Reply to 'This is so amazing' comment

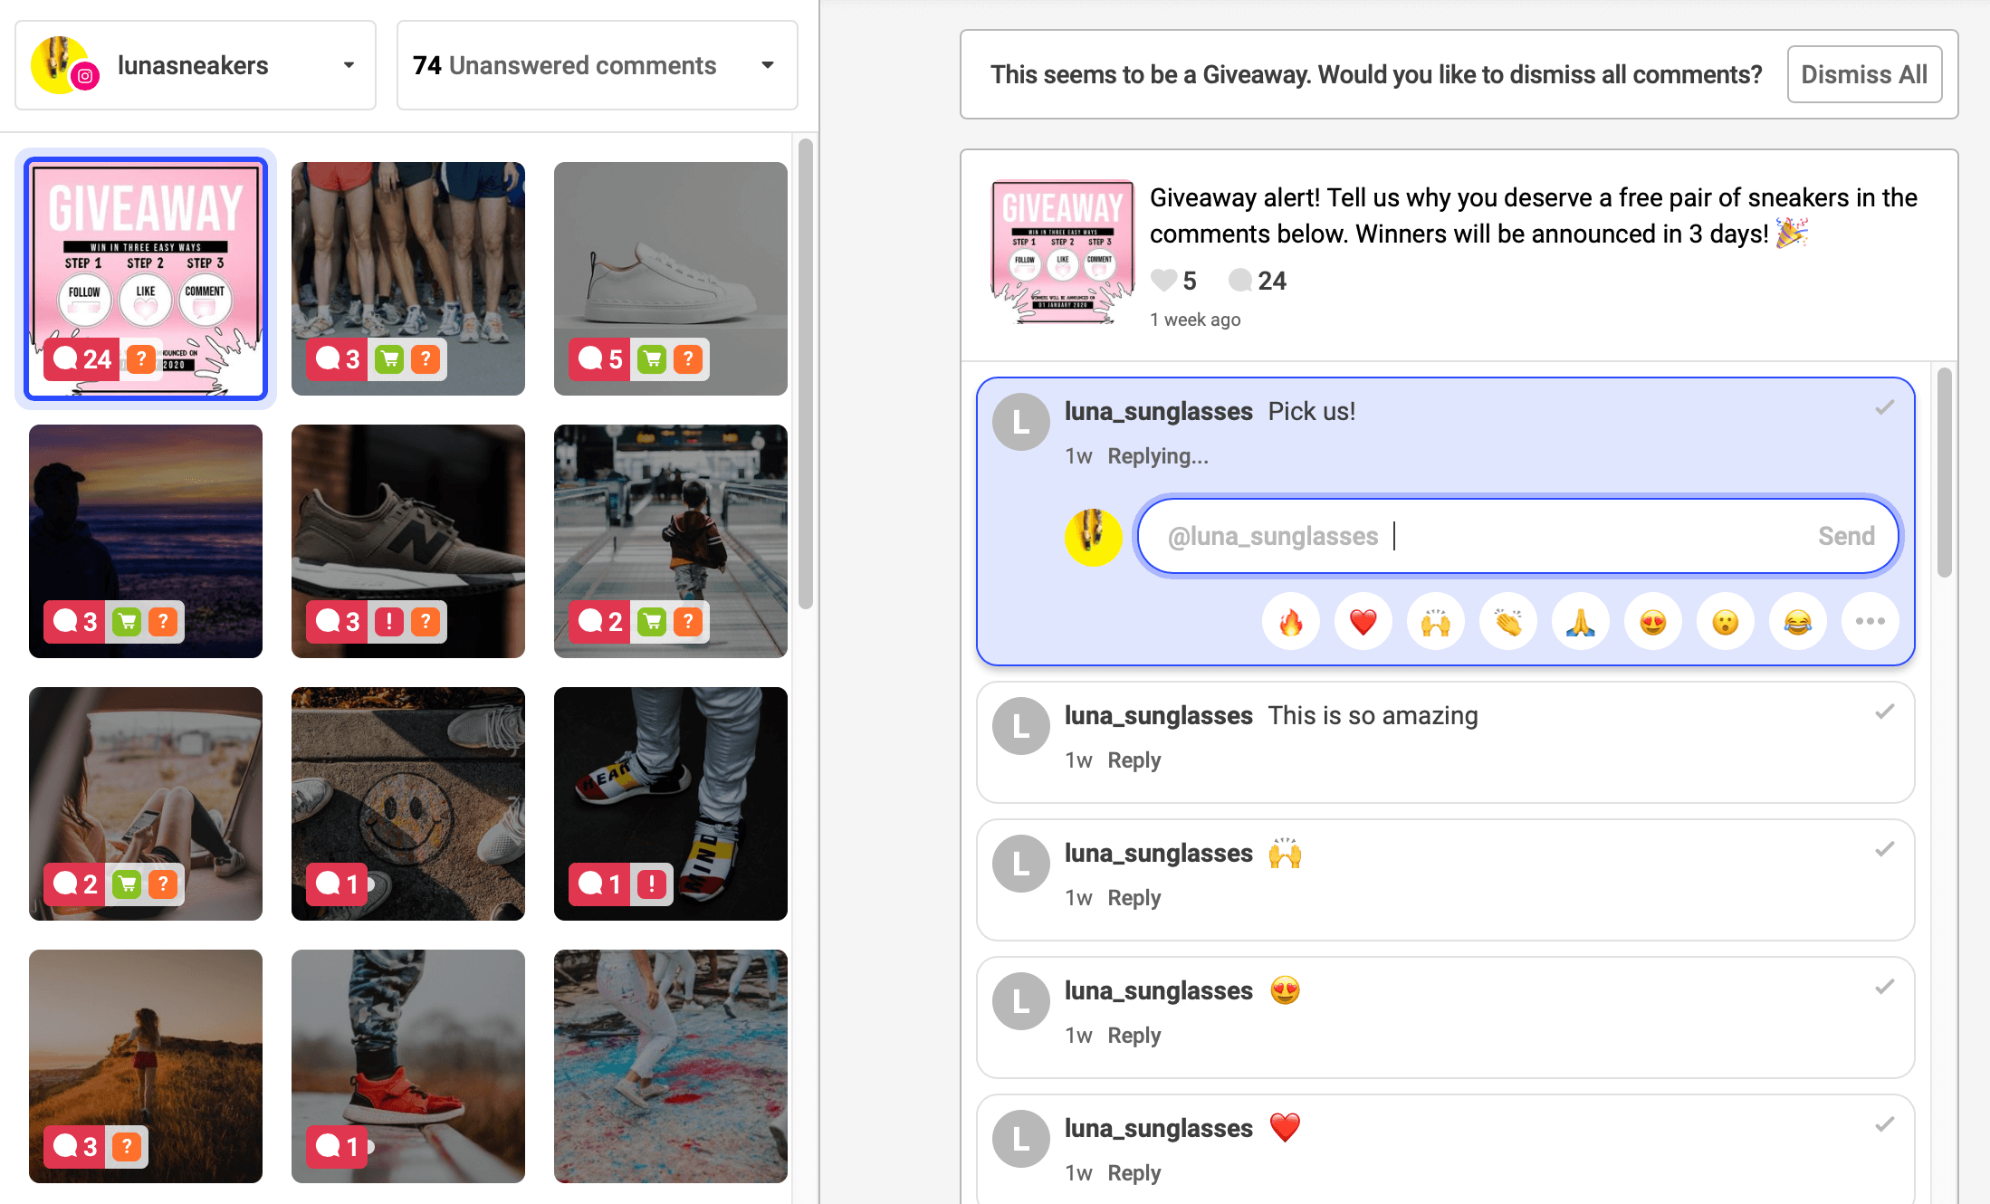[1134, 760]
